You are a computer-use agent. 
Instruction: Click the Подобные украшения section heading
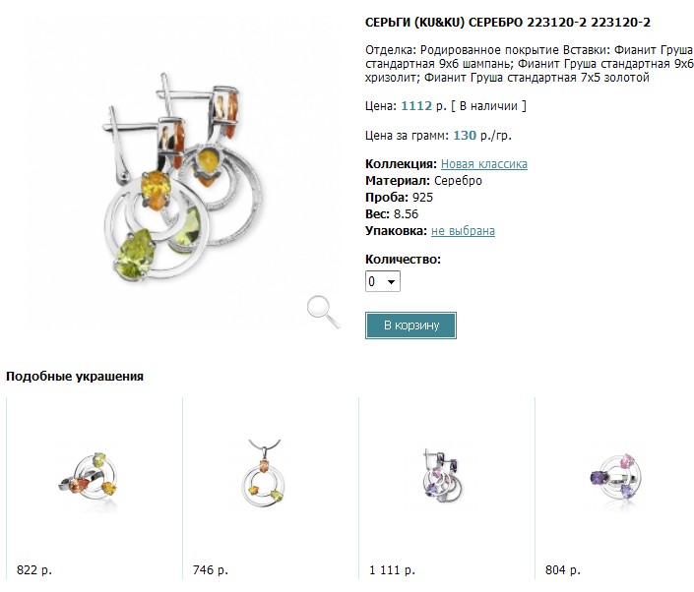[x=75, y=376]
